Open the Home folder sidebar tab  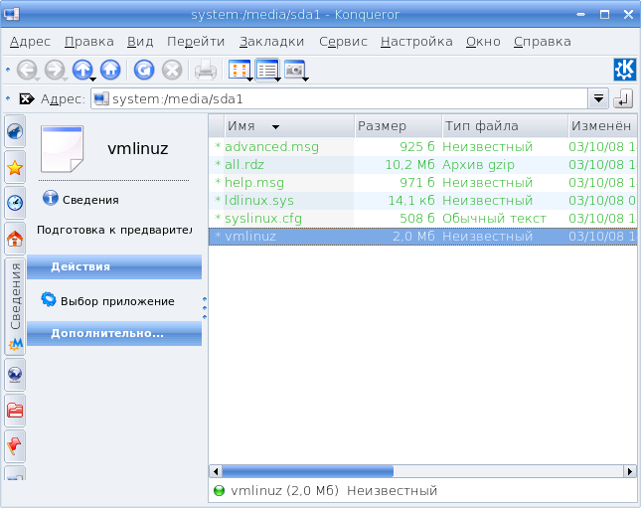pyautogui.click(x=15, y=239)
